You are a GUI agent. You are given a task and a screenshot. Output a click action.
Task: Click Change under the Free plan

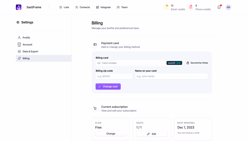(x=111, y=134)
